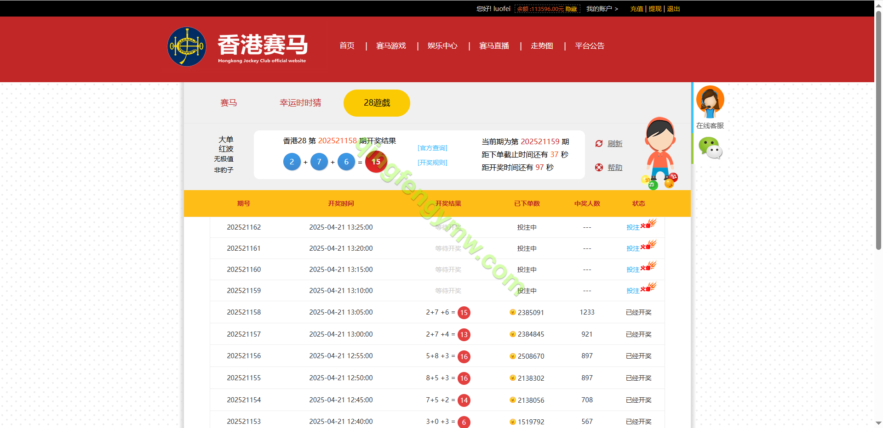Click the red 13 ball in row 202521157
The image size is (883, 428).
tap(464, 335)
